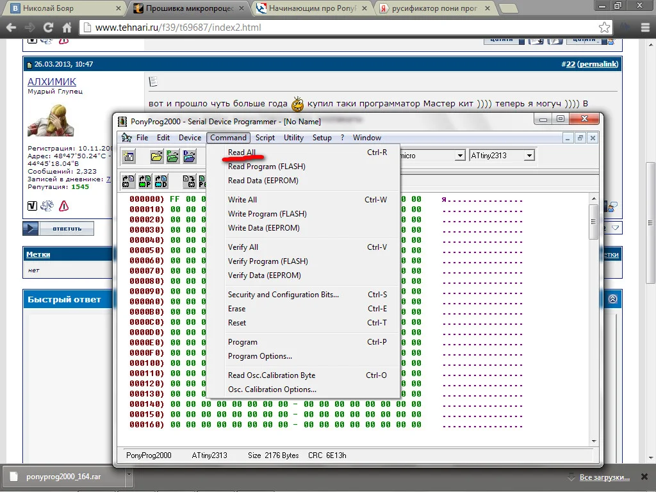Click the address bar with tehnari.ru URL
This screenshot has width=656, height=492.
[x=345, y=28]
